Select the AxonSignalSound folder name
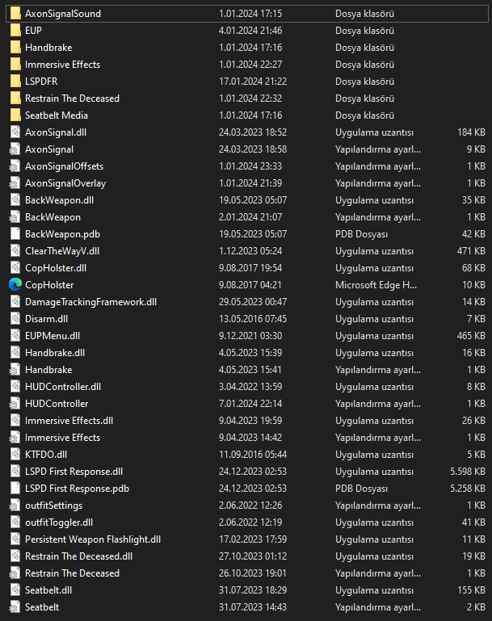Image resolution: width=492 pixels, height=621 pixels. [63, 14]
